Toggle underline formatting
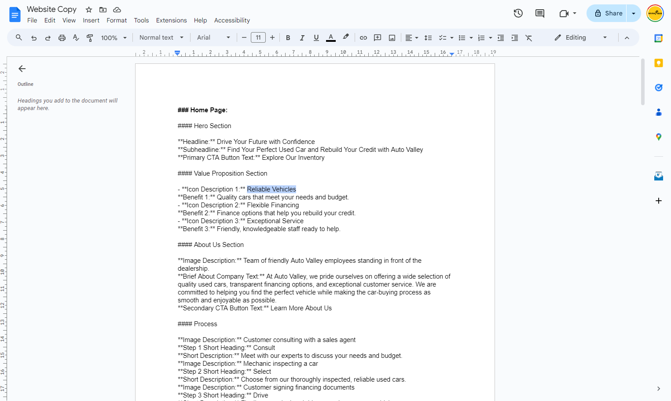The image size is (671, 401). tap(316, 38)
